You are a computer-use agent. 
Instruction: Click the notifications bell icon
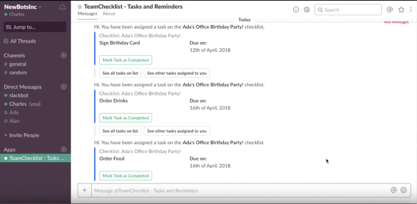tap(62, 7)
